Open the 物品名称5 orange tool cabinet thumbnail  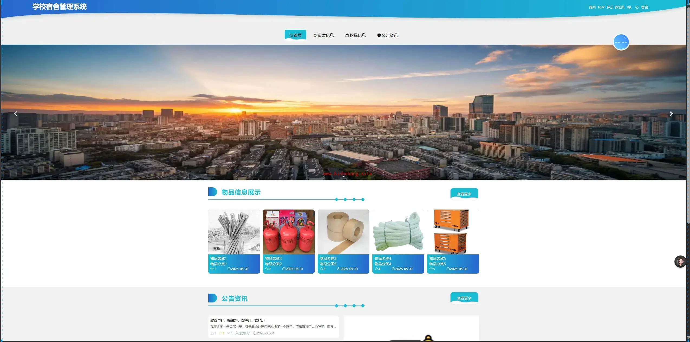tap(453, 232)
